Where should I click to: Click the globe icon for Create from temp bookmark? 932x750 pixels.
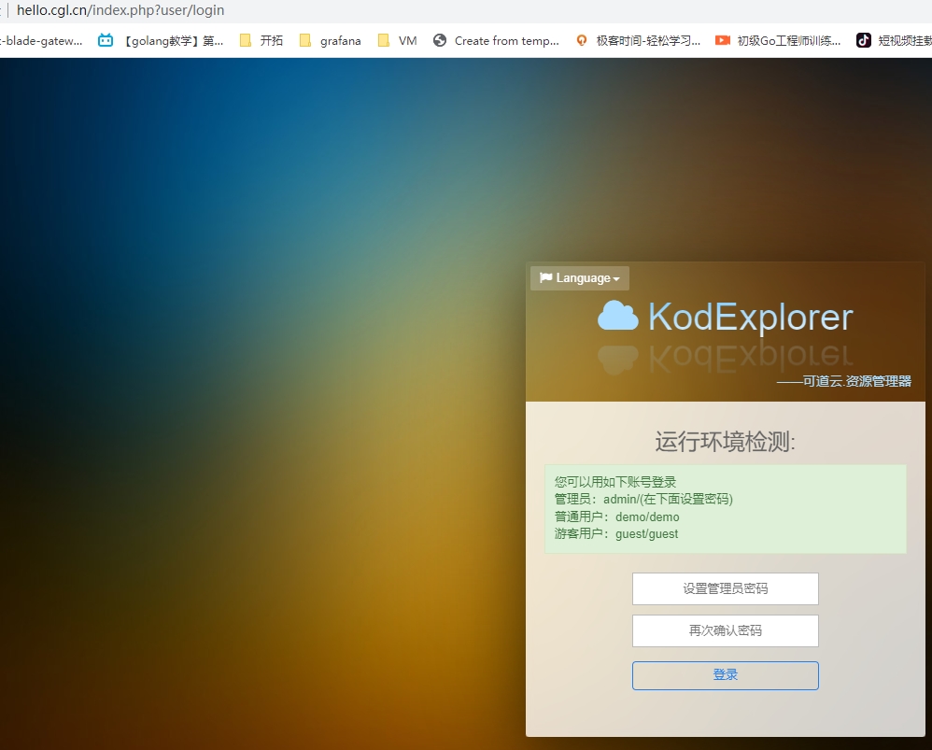(440, 40)
